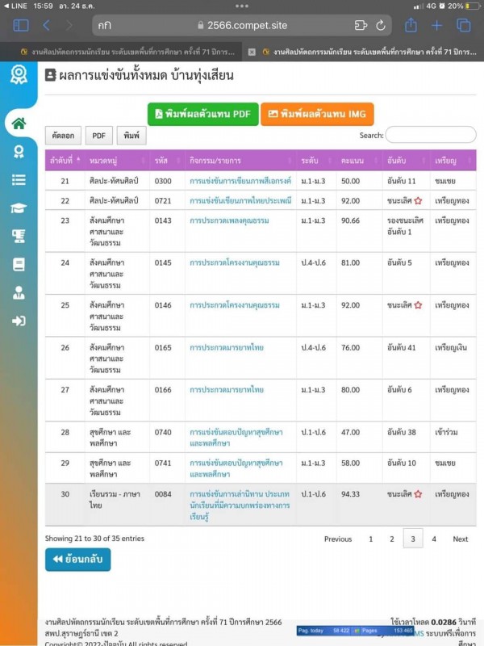Open the graduation cap icon in sidebar

pos(19,208)
